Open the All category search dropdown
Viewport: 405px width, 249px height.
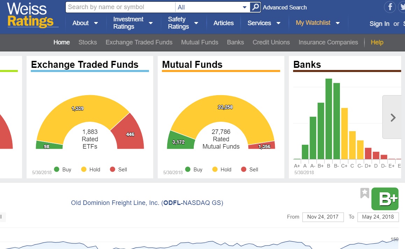coord(212,7)
